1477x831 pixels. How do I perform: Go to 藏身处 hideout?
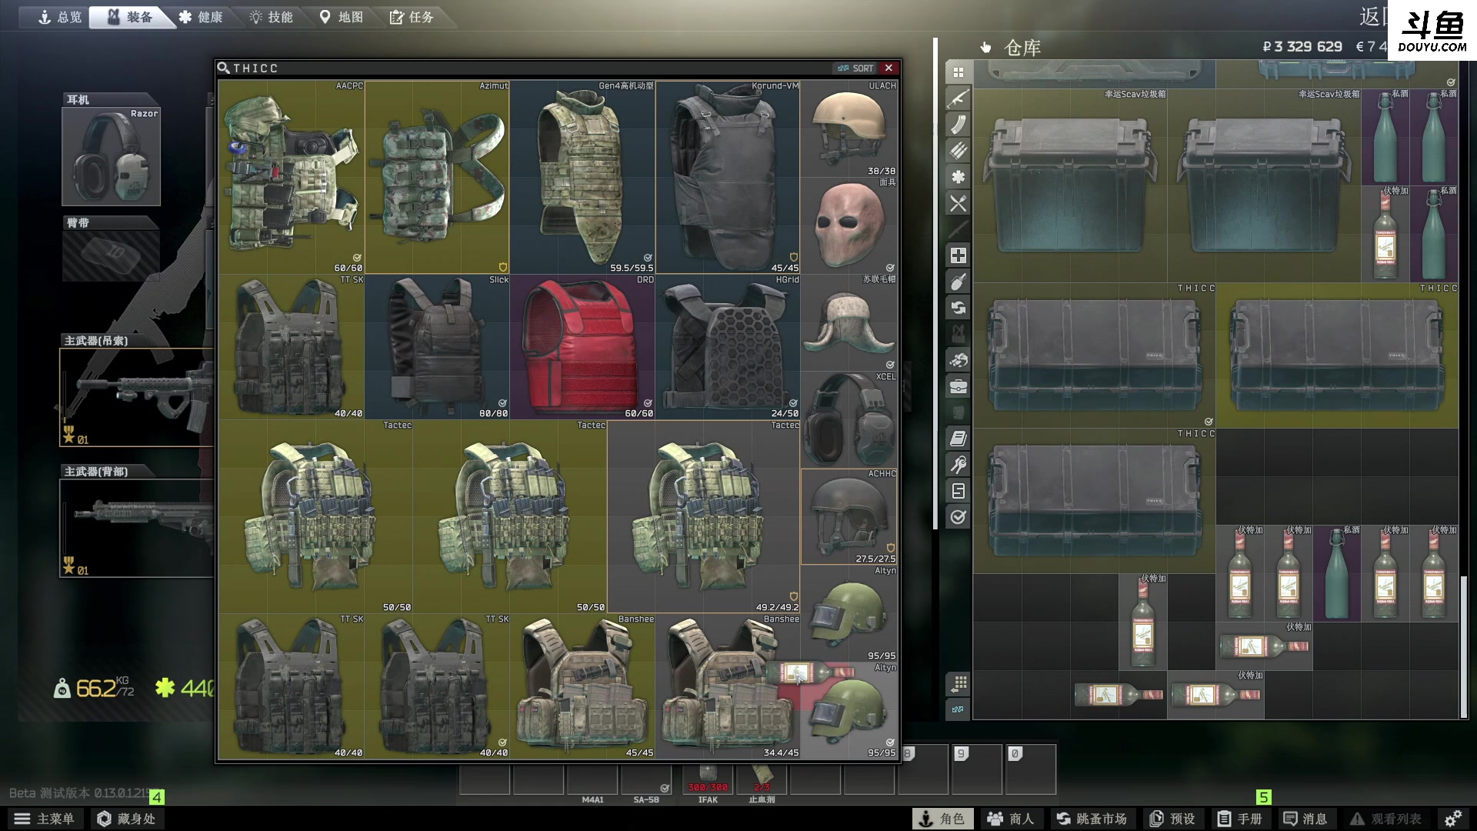(x=127, y=819)
